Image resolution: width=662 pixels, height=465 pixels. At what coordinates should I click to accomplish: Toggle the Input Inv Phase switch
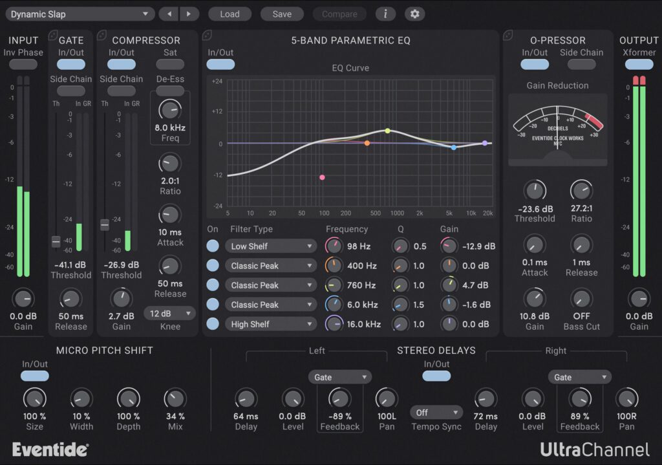point(23,64)
